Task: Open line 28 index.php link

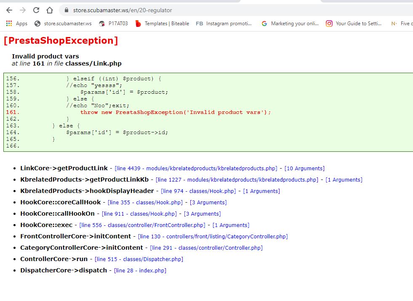Action: tap(140, 270)
